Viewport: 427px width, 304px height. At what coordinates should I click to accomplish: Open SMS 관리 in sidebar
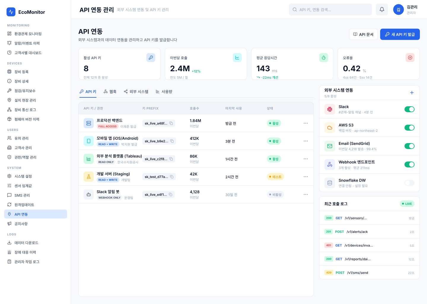(36, 195)
